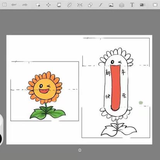The width and height of the screenshot is (160, 160).
Task: Pick the Fill bucket tool
Action: [x=59, y=5]
